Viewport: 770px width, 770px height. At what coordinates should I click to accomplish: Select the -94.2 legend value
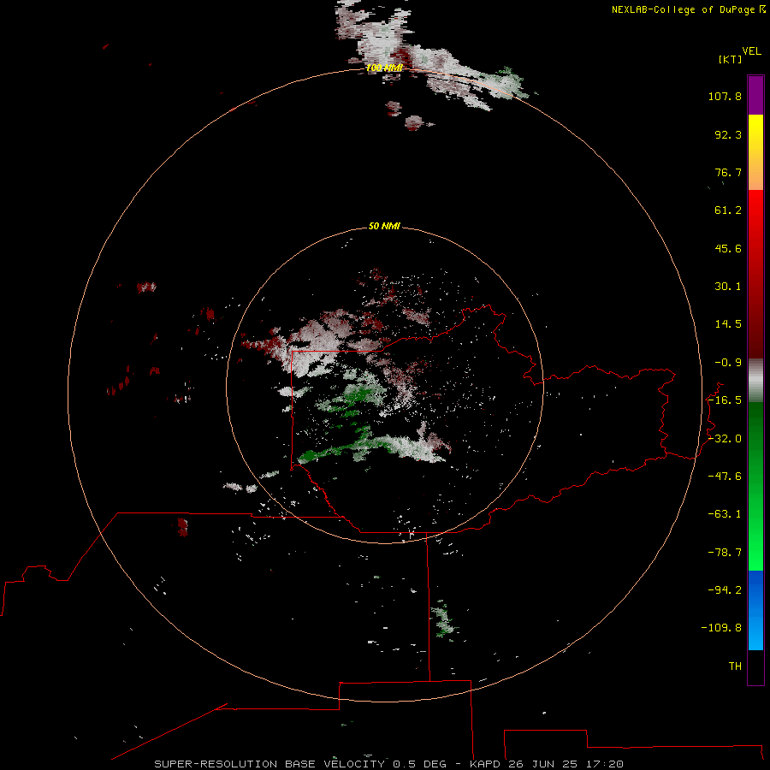click(725, 589)
